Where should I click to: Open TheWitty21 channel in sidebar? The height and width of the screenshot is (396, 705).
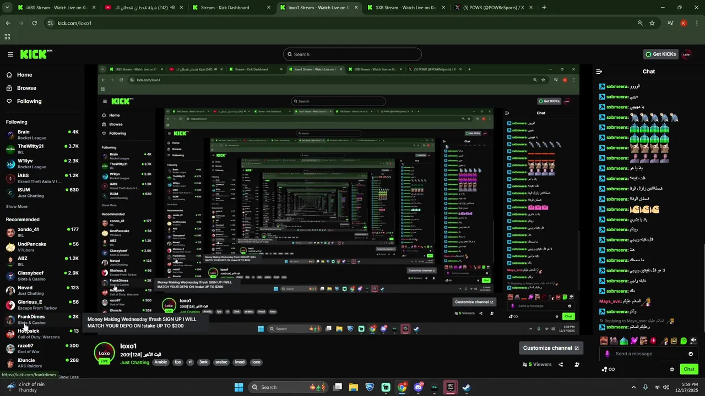(x=42, y=149)
